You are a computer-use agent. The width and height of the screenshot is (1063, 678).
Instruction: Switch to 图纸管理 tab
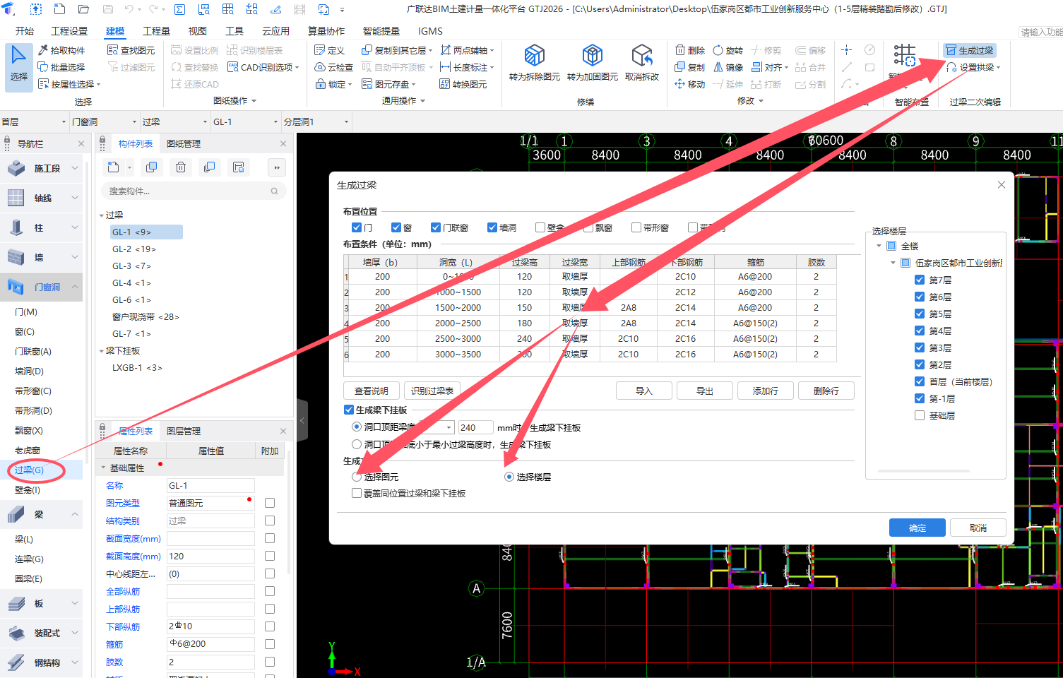point(184,143)
